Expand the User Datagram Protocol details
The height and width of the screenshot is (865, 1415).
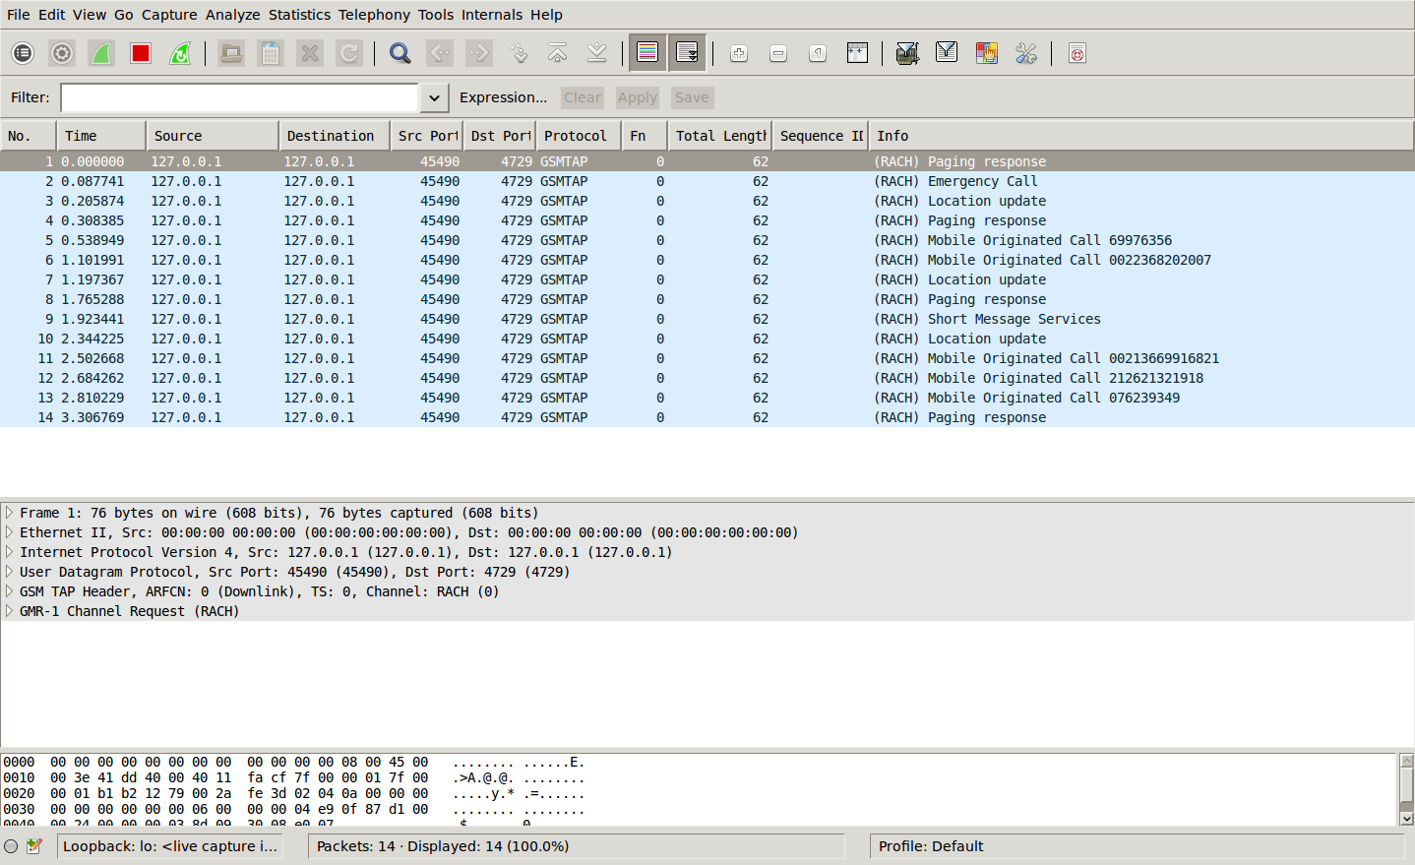coord(9,572)
